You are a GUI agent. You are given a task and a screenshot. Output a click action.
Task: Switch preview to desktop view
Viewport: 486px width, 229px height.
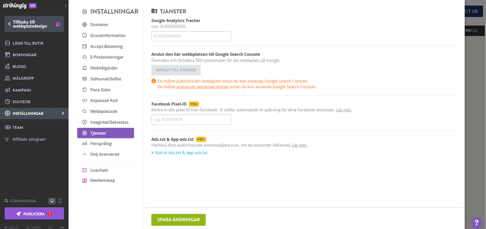(52, 201)
